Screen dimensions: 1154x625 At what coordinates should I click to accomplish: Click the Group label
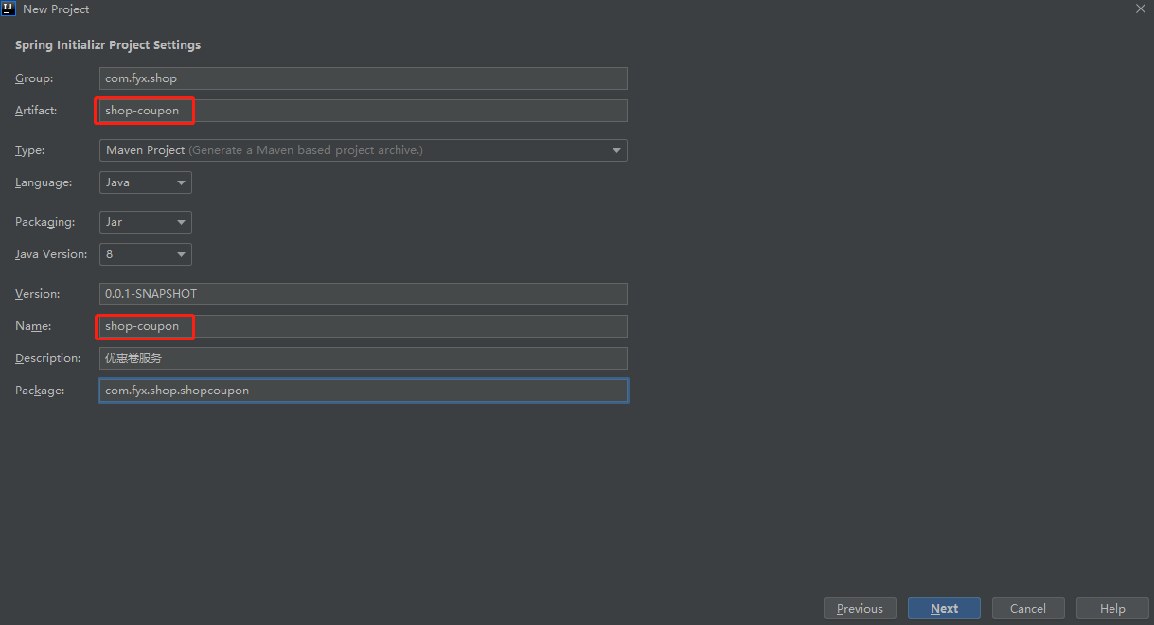tap(34, 78)
